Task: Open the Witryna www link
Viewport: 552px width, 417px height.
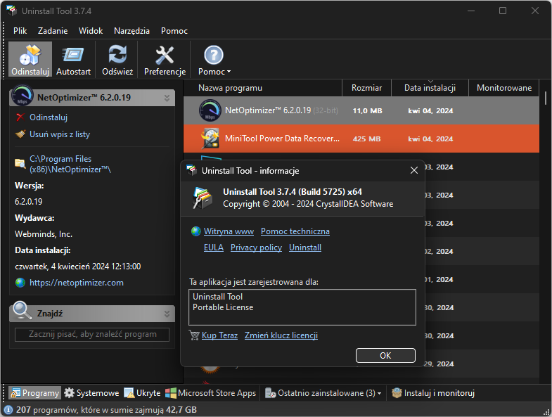Action: [229, 231]
